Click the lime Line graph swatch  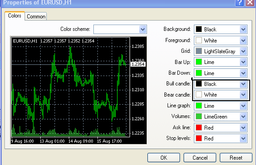[199, 106]
